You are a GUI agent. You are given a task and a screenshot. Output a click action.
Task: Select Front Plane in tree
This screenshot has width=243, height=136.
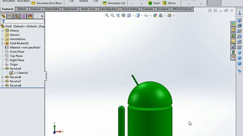(x=15, y=52)
